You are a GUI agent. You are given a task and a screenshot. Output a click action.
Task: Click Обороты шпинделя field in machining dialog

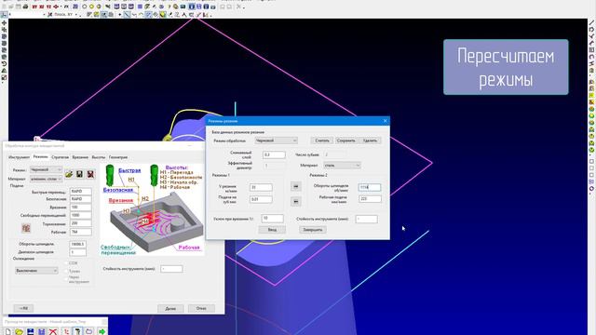pyautogui.click(x=77, y=244)
